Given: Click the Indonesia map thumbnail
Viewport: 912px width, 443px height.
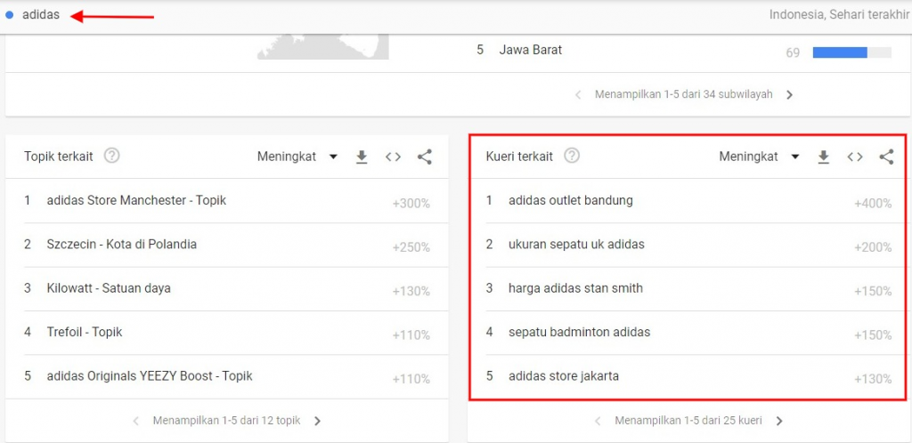Looking at the screenshot, I should (323, 47).
